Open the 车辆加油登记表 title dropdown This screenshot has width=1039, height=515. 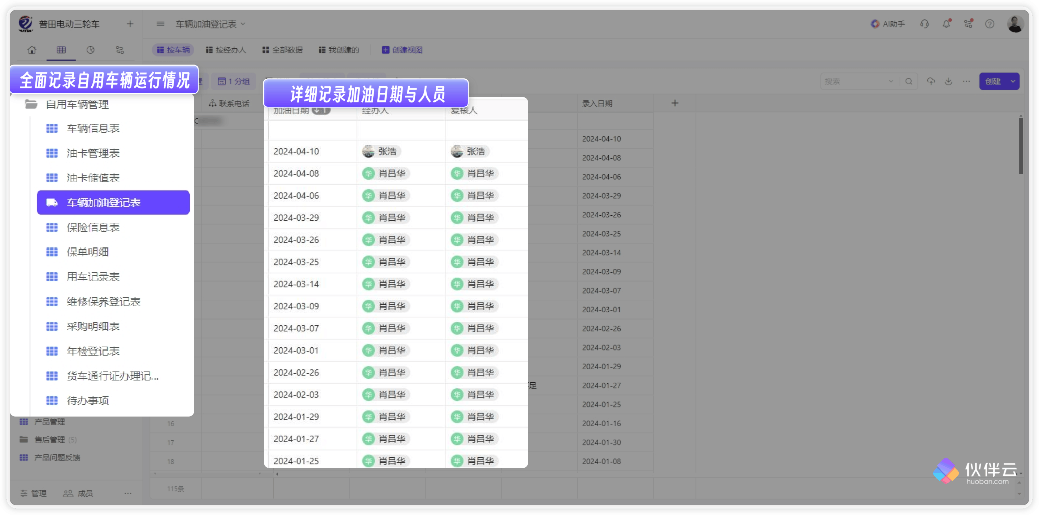(210, 24)
